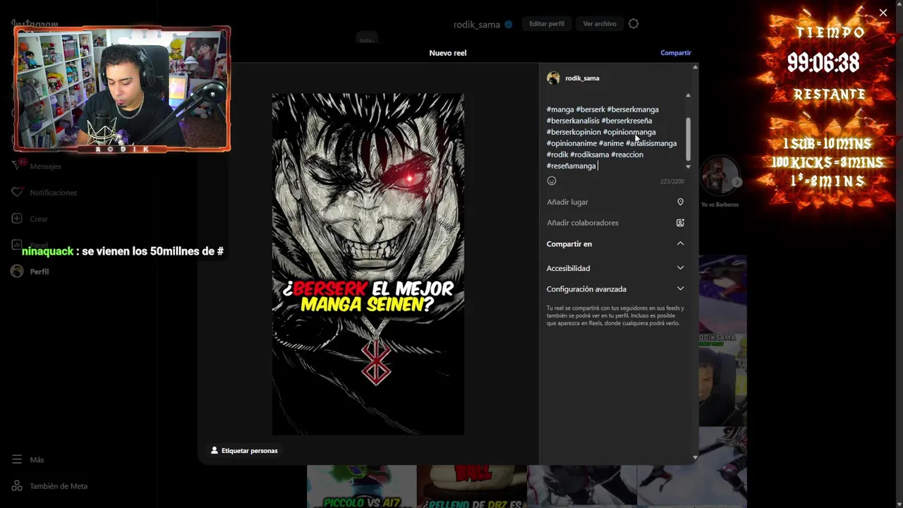Click the caption box scrollbar thumb

click(x=688, y=139)
